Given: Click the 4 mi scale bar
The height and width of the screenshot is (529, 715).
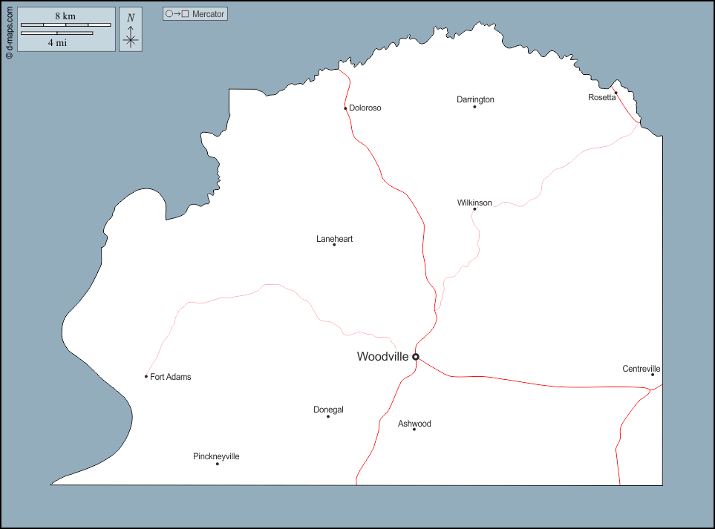Looking at the screenshot, I should click(x=56, y=33).
